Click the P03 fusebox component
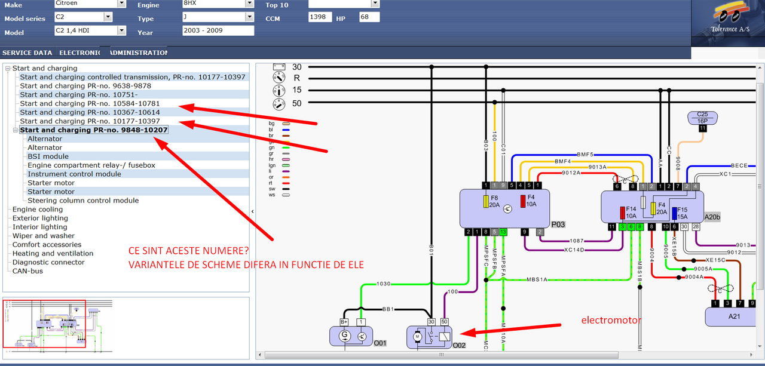The image size is (765, 366). coord(504,208)
